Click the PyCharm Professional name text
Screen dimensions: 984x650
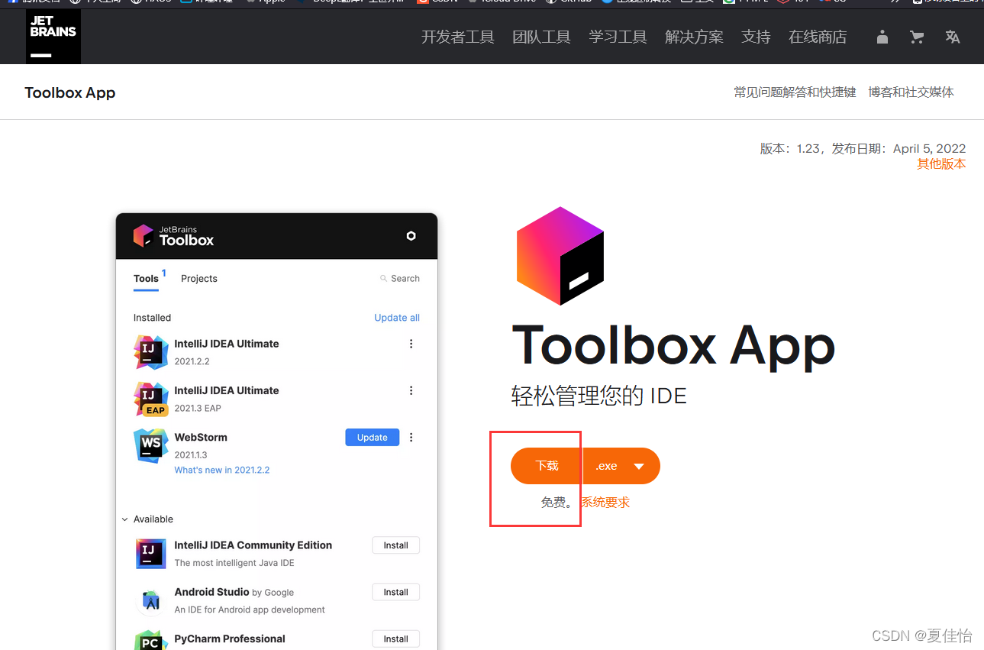pyautogui.click(x=230, y=639)
